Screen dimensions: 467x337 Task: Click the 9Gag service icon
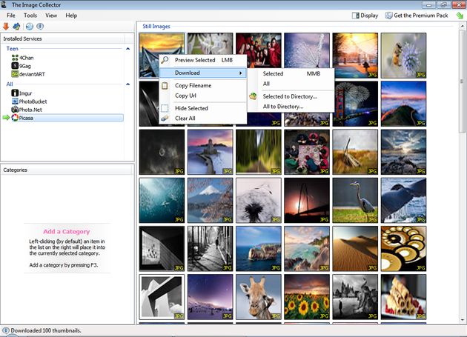(15, 66)
